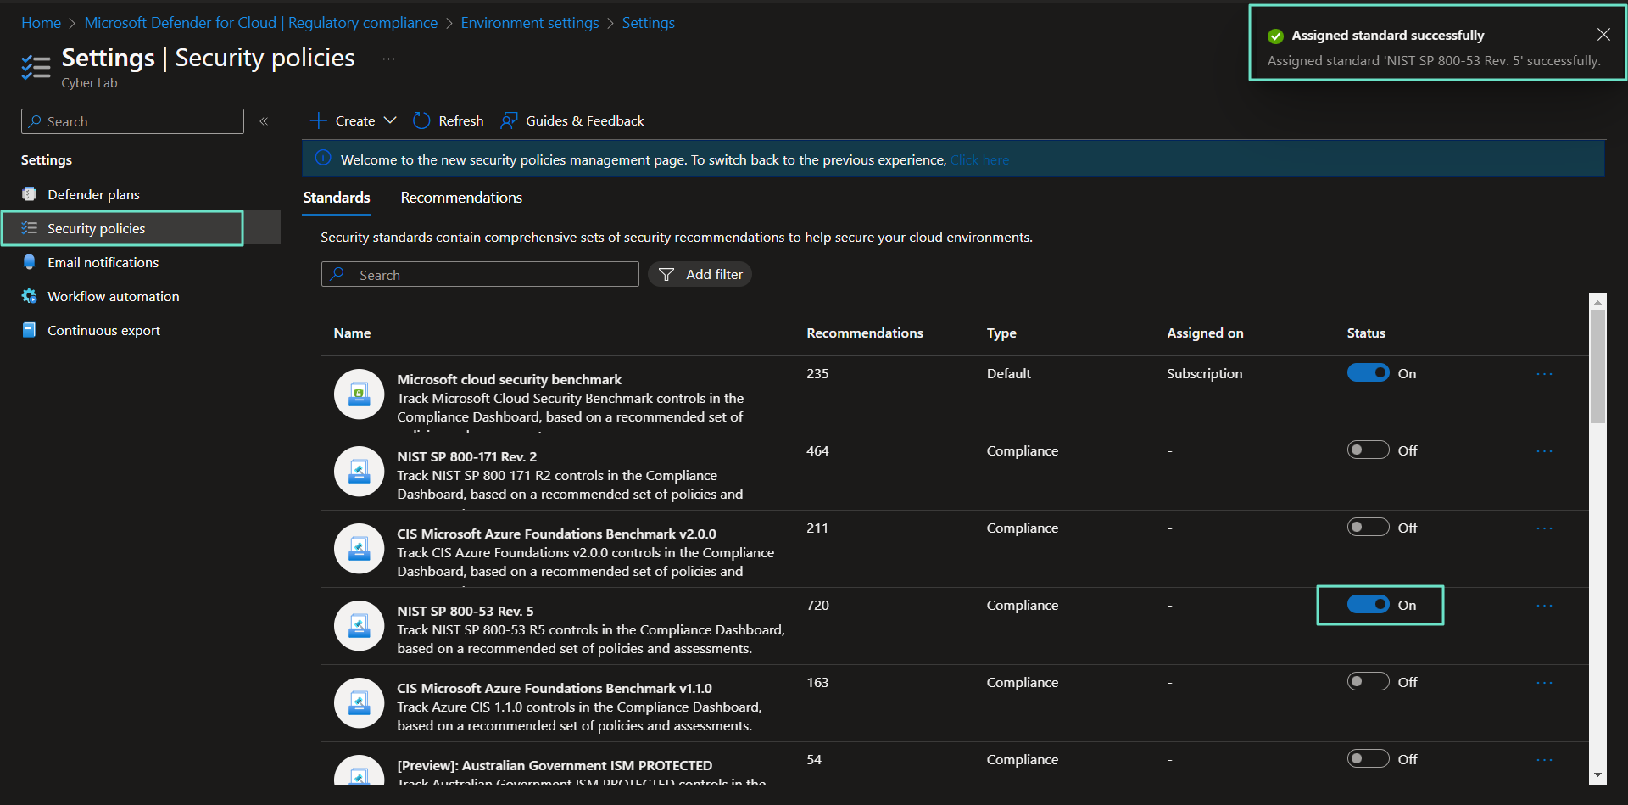Click the Email notifications bell icon
This screenshot has height=805, width=1628.
point(30,262)
